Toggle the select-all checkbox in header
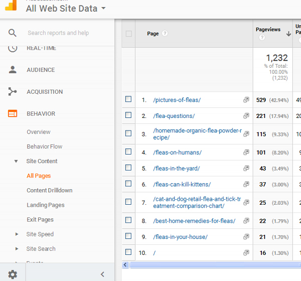The height and width of the screenshot is (281, 301). click(x=128, y=34)
